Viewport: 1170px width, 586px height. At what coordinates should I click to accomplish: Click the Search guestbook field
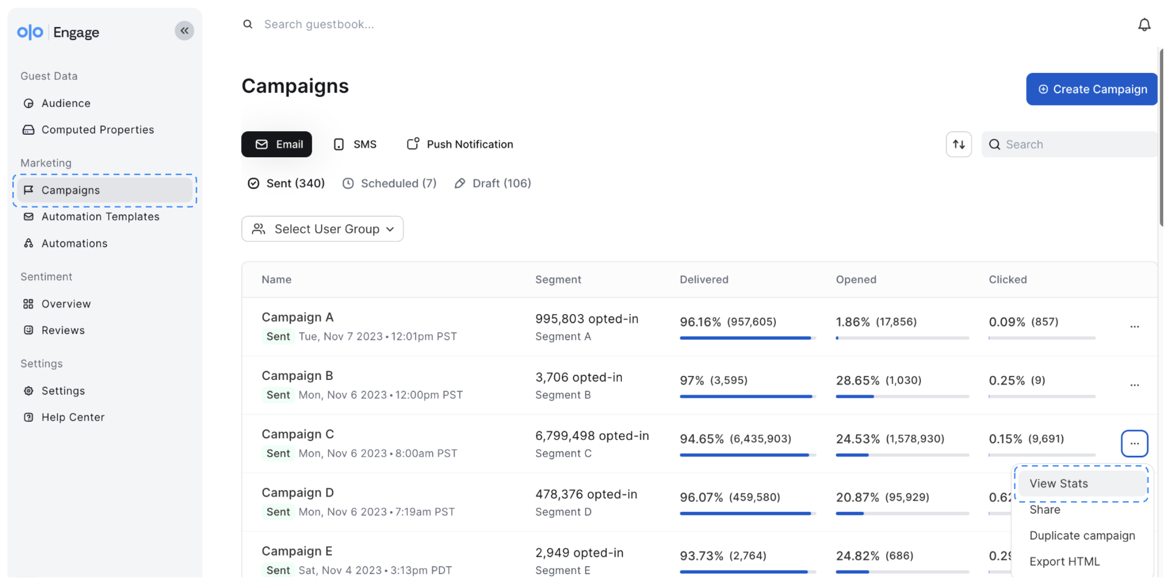pos(319,24)
